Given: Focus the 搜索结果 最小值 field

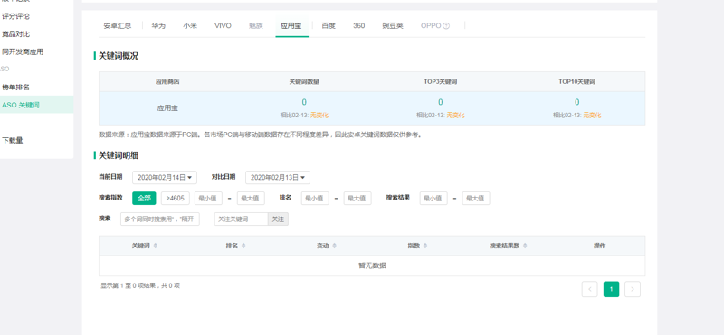Looking at the screenshot, I should click(x=433, y=199).
